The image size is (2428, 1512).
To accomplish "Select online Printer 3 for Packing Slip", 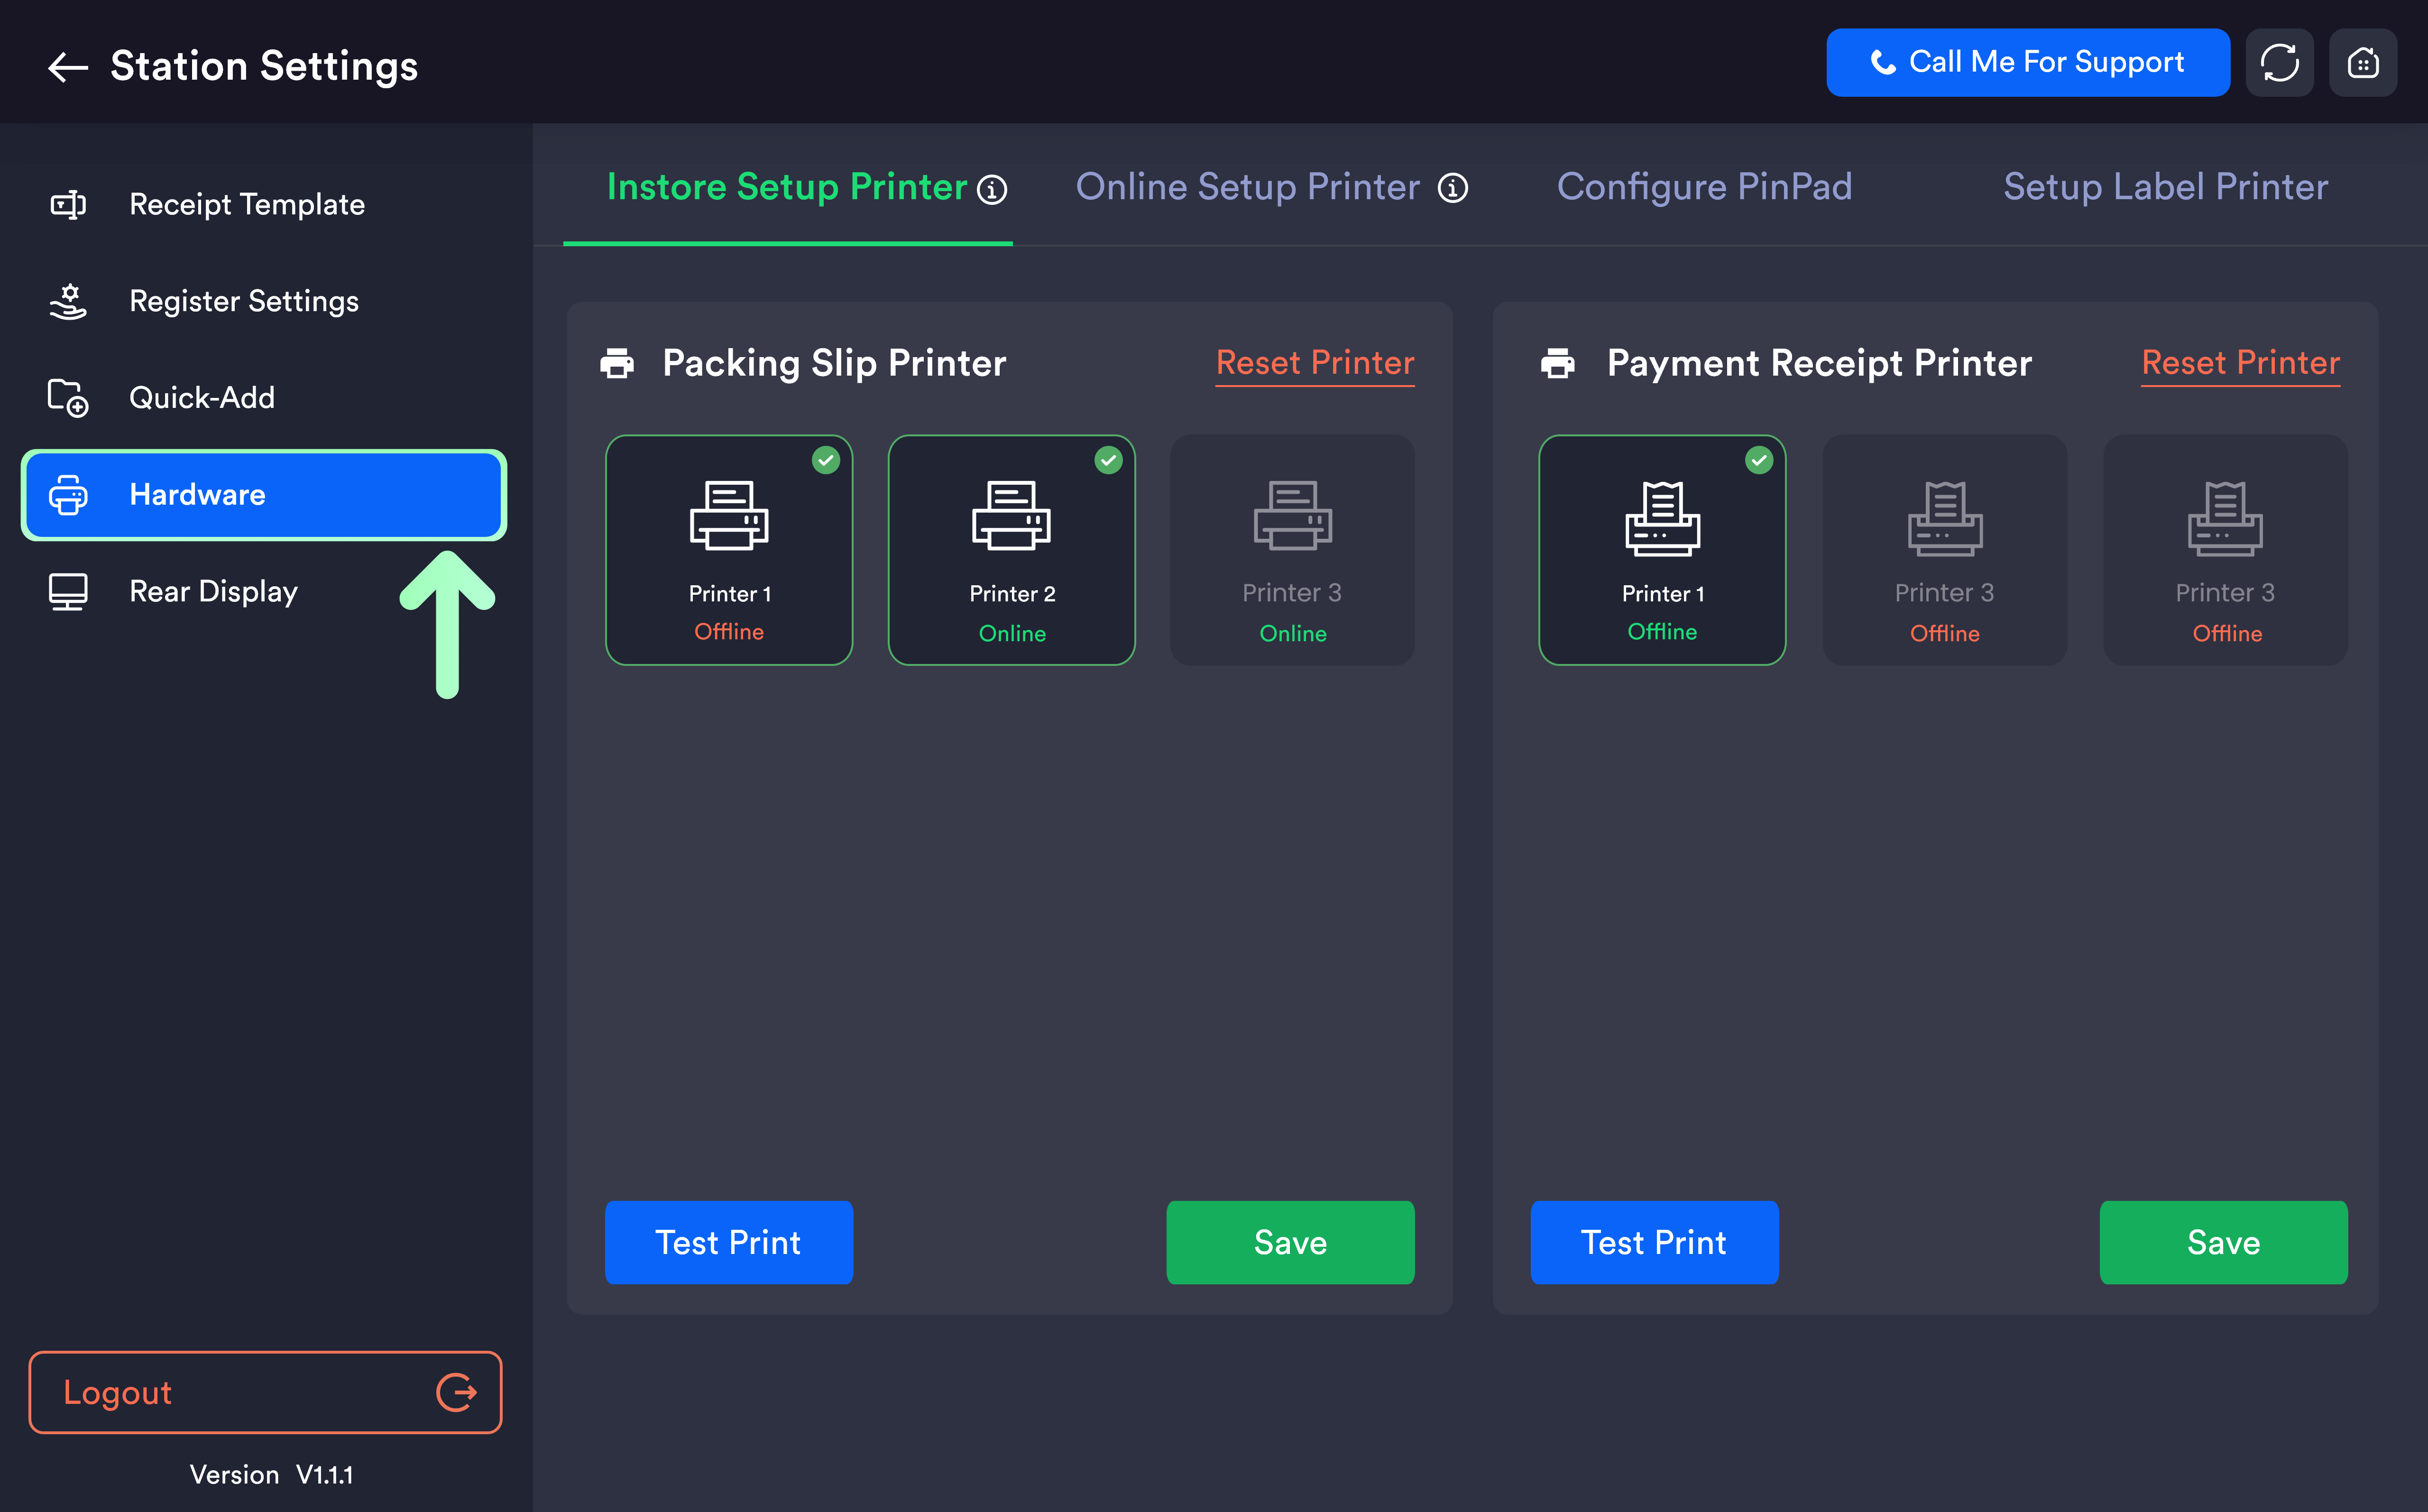I will (1291, 550).
